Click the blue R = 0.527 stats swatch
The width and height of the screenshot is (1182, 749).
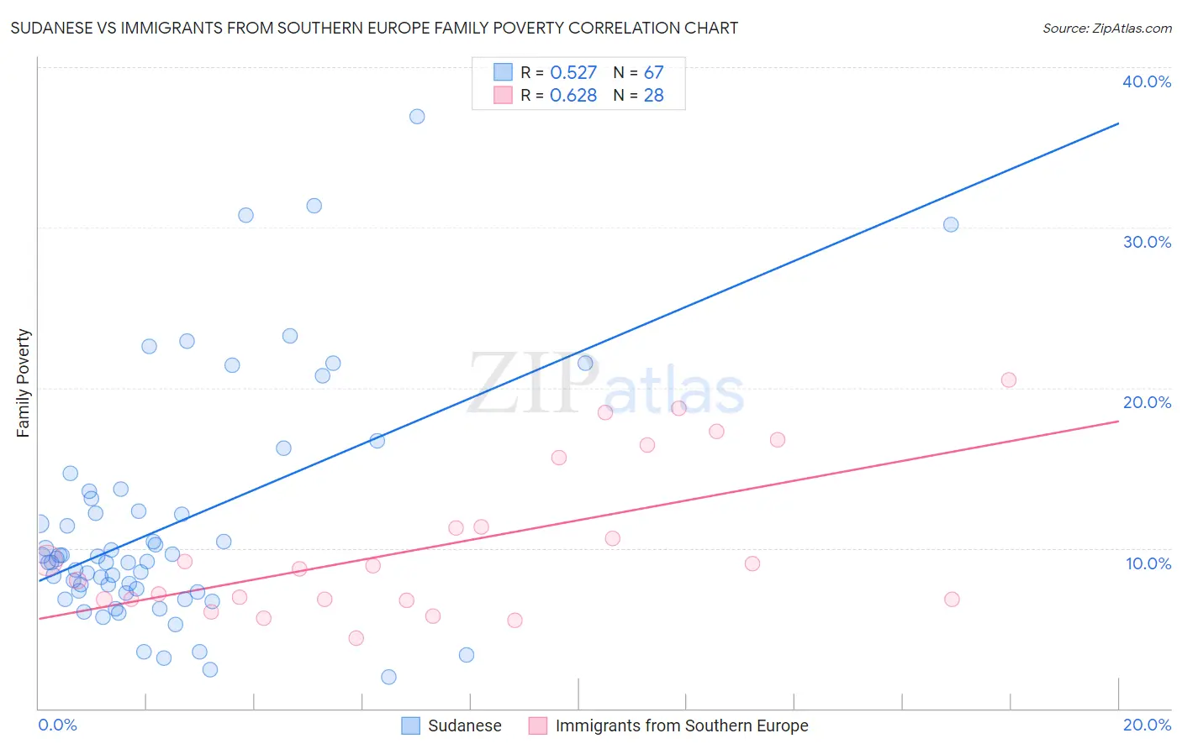click(x=503, y=72)
